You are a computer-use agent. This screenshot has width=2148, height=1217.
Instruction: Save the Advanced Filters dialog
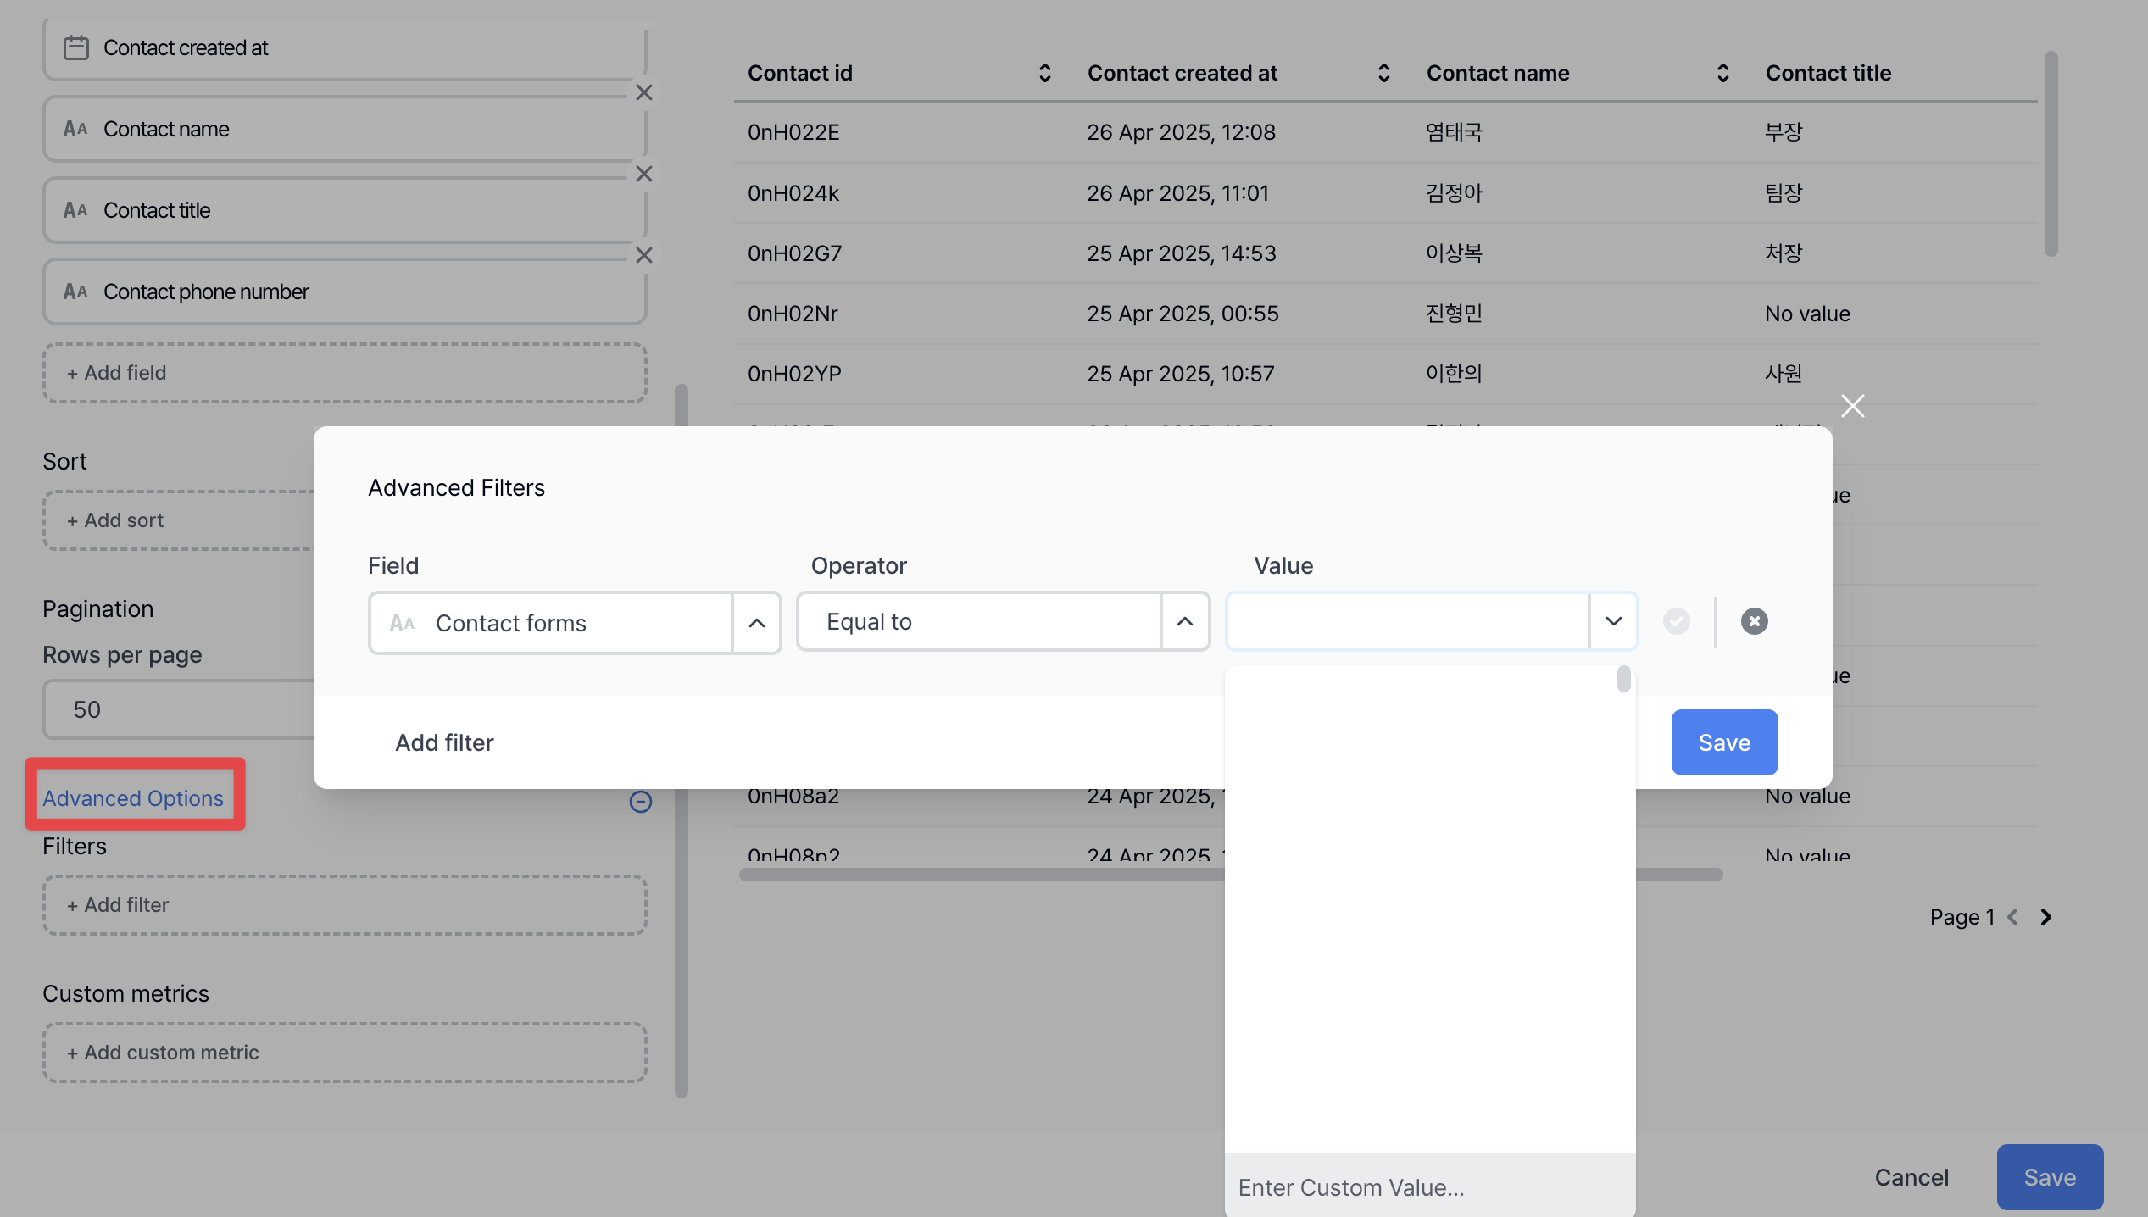click(x=1724, y=742)
